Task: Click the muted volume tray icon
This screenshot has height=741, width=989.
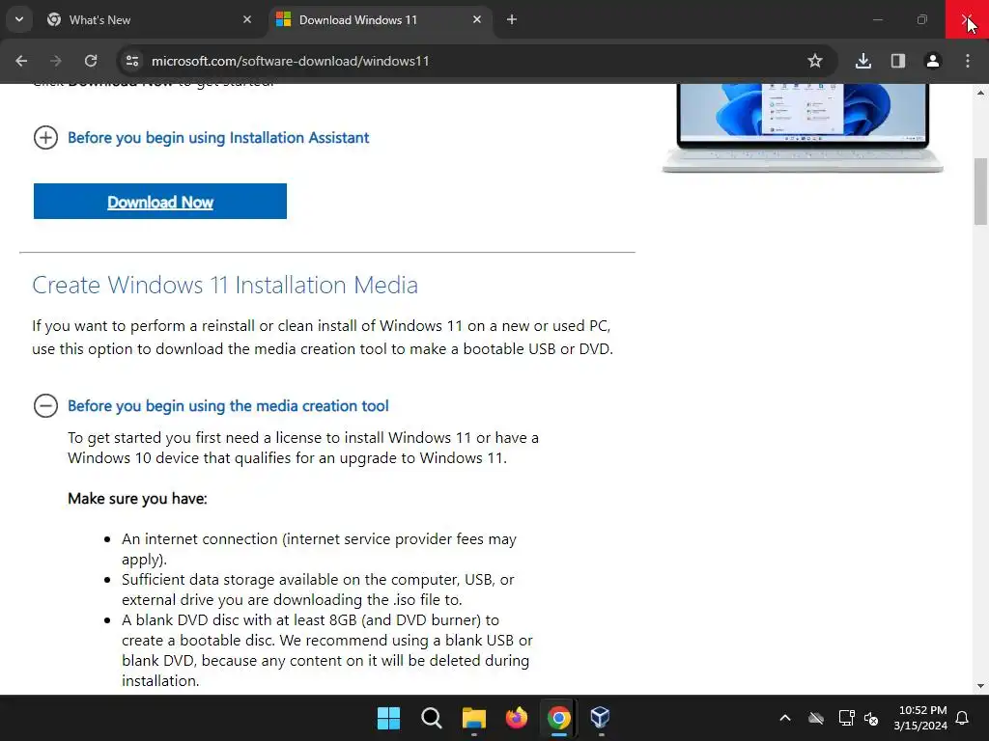Action: coord(871,718)
